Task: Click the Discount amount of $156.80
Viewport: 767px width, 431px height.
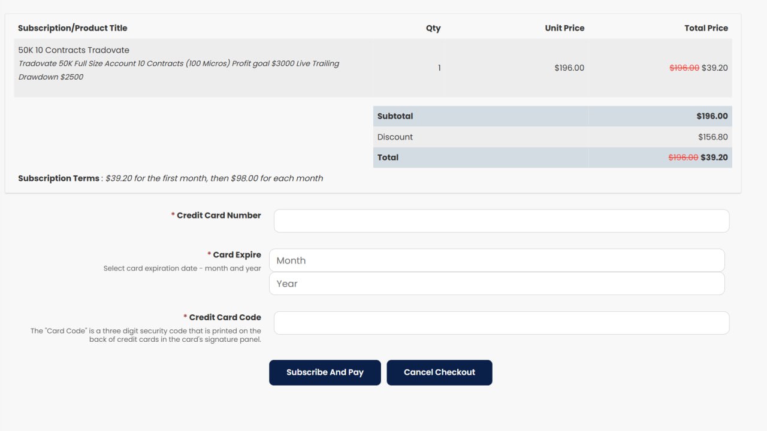Action: click(712, 136)
